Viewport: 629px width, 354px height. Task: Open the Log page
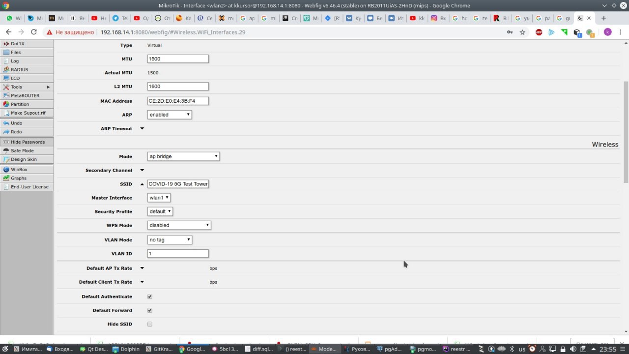27,61
